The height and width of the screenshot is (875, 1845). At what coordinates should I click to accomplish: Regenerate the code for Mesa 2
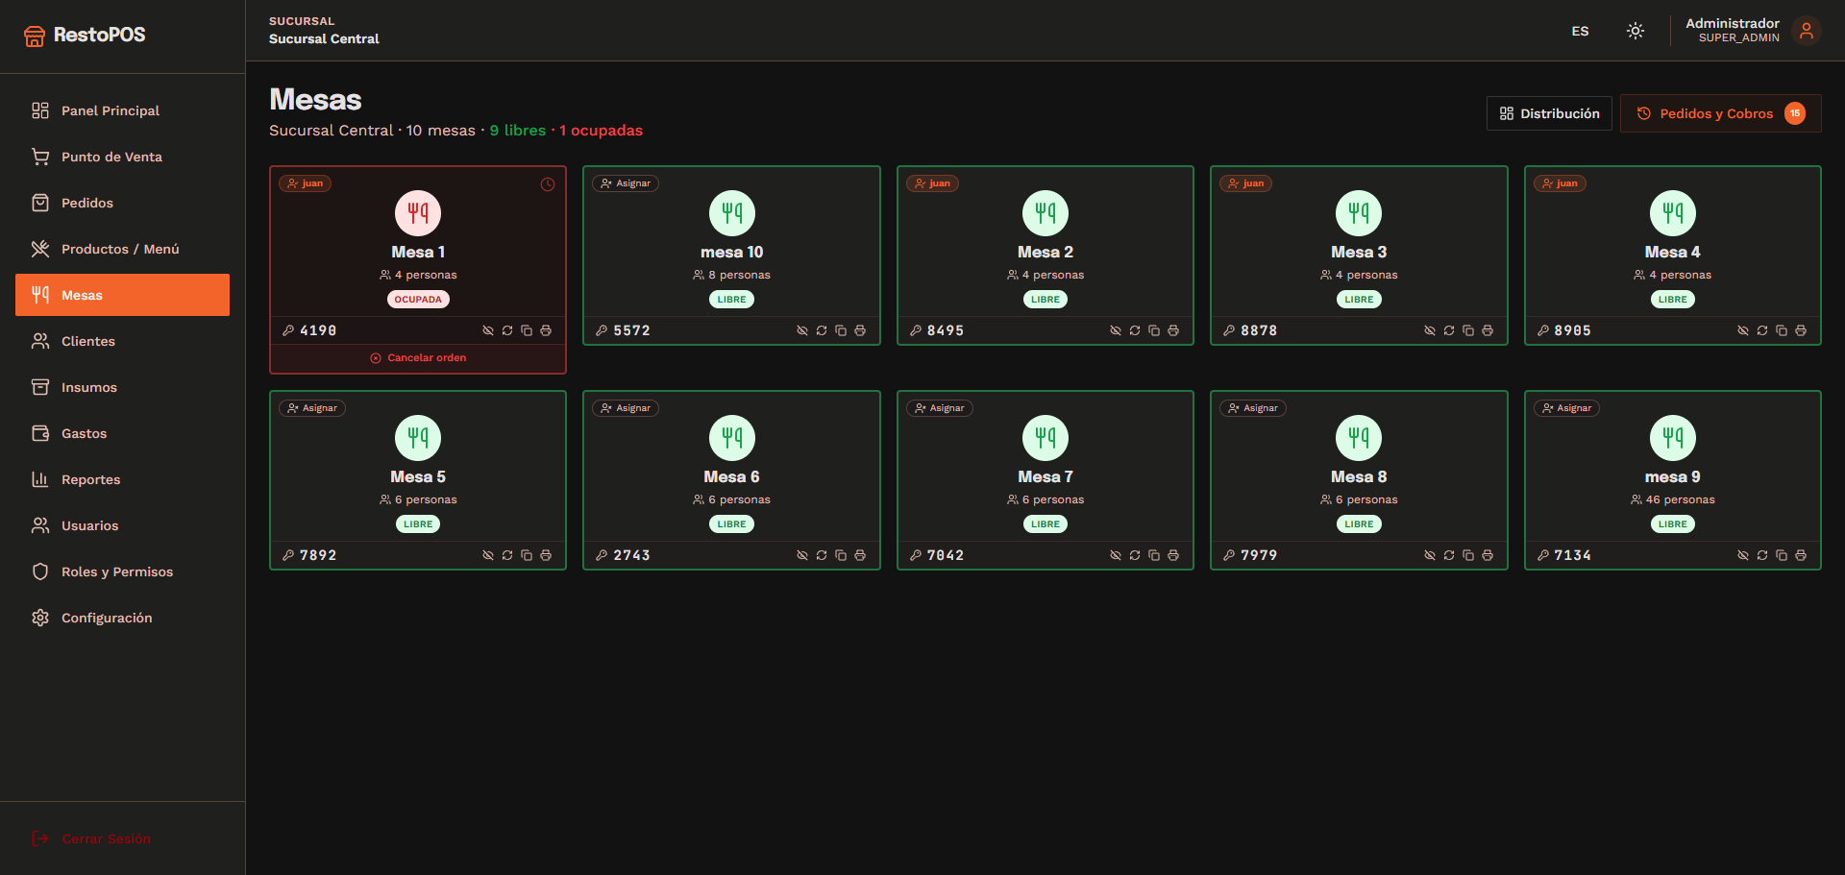coord(1135,330)
